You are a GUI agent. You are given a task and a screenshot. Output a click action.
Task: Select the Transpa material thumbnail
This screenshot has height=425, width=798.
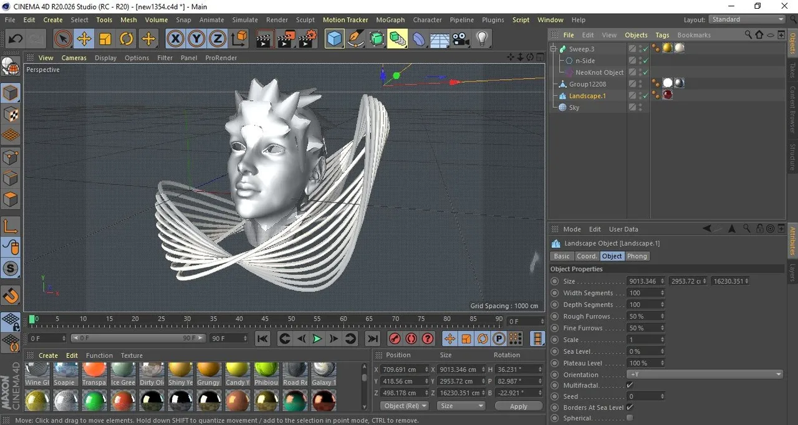pos(94,374)
